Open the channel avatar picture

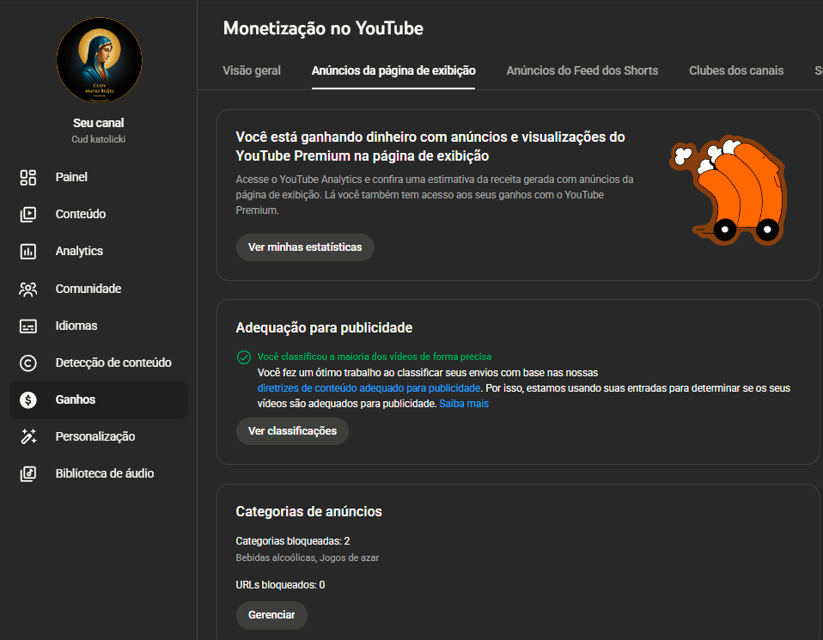[99, 60]
